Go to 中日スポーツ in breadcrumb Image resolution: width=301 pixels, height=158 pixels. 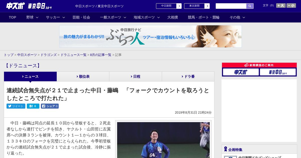click(27, 55)
